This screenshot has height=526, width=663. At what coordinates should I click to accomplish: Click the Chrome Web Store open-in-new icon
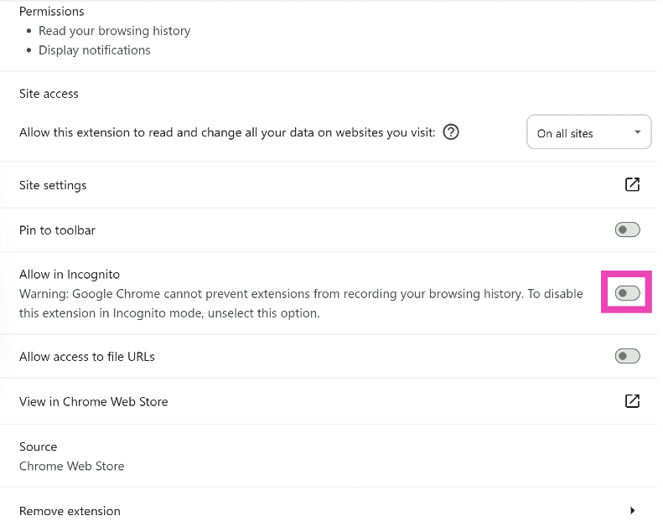[632, 401]
